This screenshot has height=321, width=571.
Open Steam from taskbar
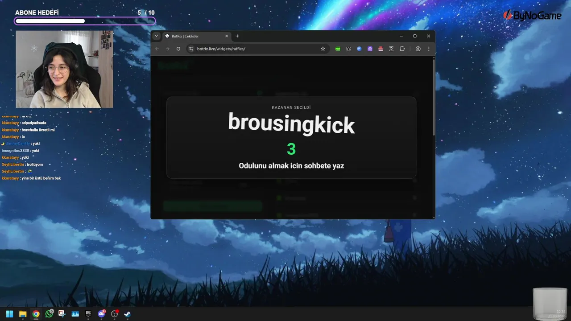point(128,314)
